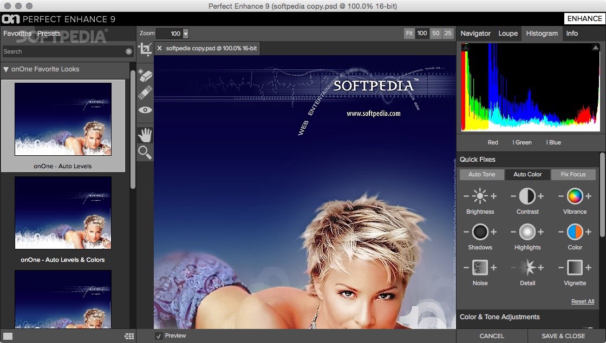Decrease Shadows with its minus control
The height and width of the screenshot is (343, 606).
pyautogui.click(x=466, y=233)
